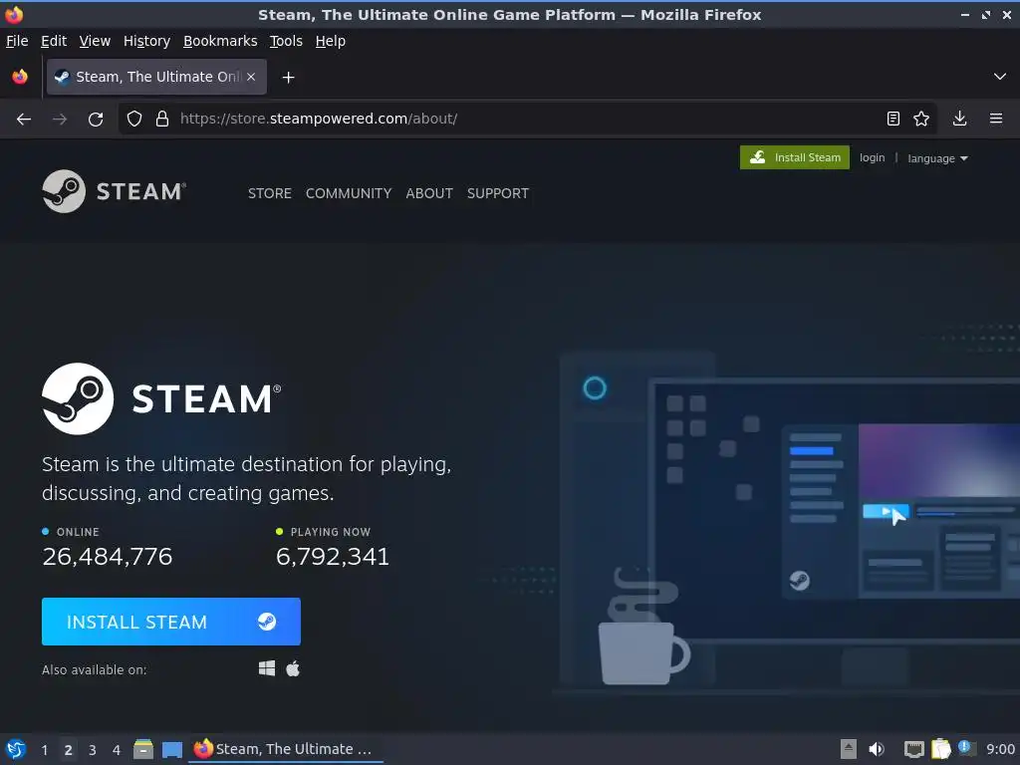Open the Firefox hamburger application menu
Image resolution: width=1020 pixels, height=765 pixels.
tap(996, 119)
